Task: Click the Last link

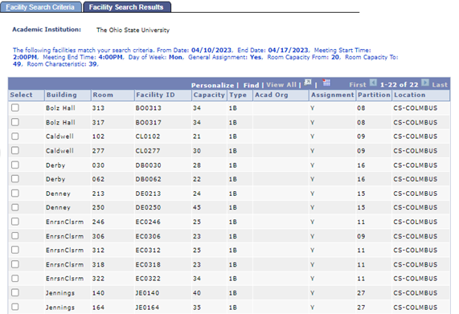Action: (440, 85)
